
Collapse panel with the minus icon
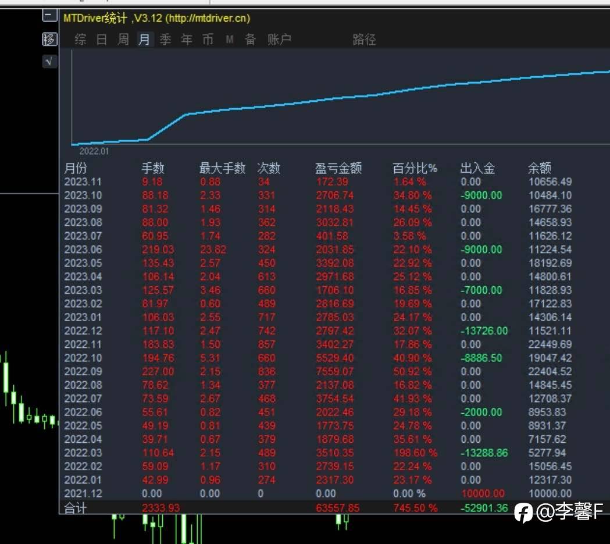[x=49, y=16]
